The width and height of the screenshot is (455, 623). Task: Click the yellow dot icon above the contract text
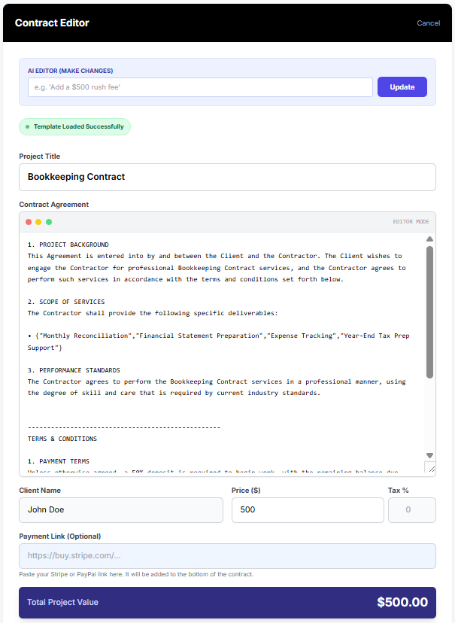[38, 222]
